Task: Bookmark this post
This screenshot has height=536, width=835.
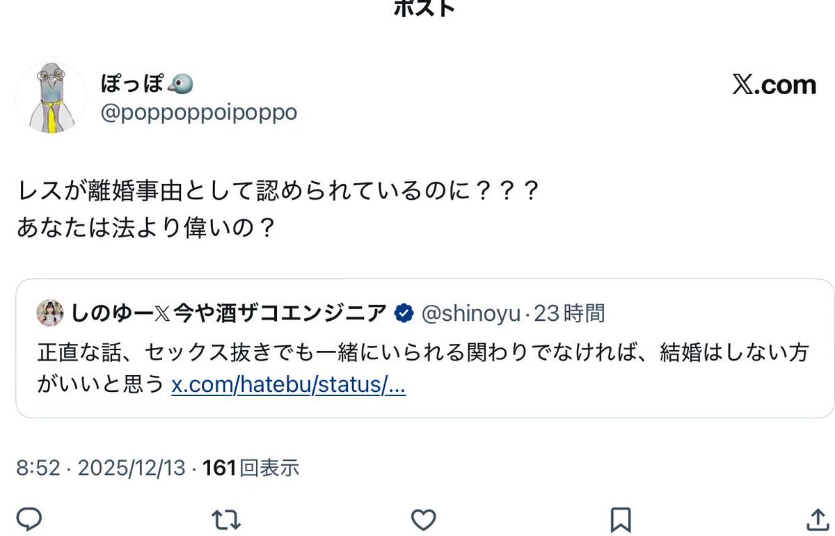Action: pos(620,519)
